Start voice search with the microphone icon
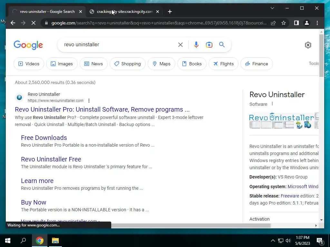 pos(196,45)
